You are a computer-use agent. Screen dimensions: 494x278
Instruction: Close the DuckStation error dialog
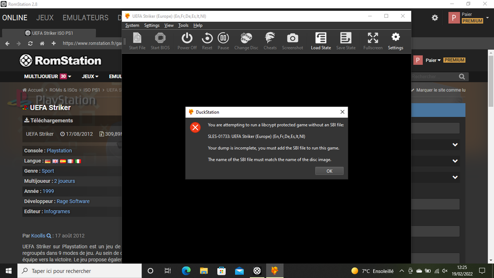tap(342, 112)
